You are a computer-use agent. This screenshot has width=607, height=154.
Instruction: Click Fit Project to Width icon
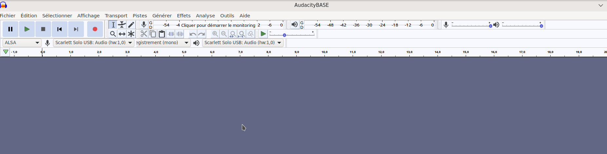pyautogui.click(x=242, y=34)
